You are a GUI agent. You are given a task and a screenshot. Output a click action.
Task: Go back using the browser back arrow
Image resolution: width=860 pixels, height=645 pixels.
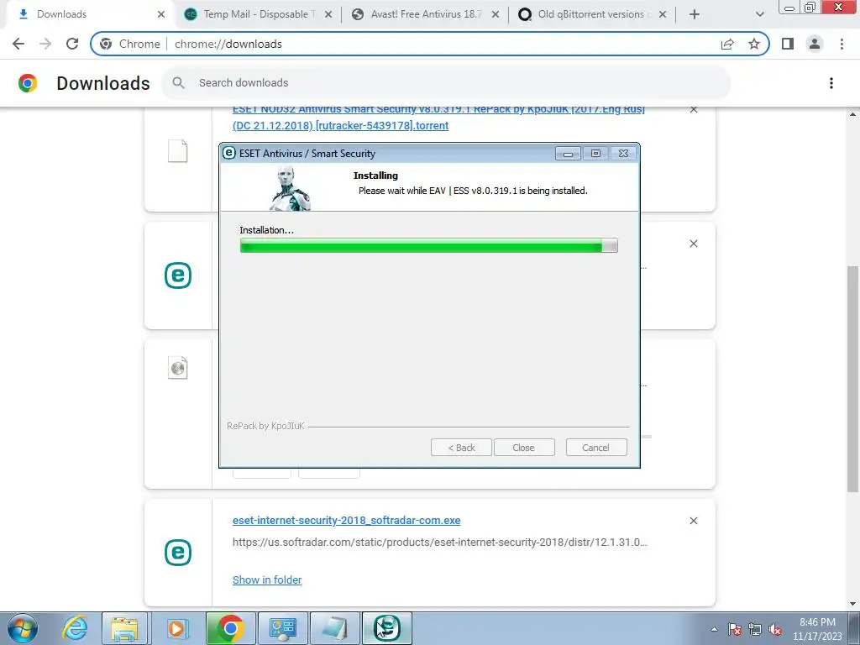pyautogui.click(x=18, y=44)
